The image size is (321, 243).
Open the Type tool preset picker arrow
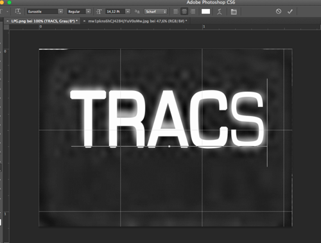click(x=7, y=12)
